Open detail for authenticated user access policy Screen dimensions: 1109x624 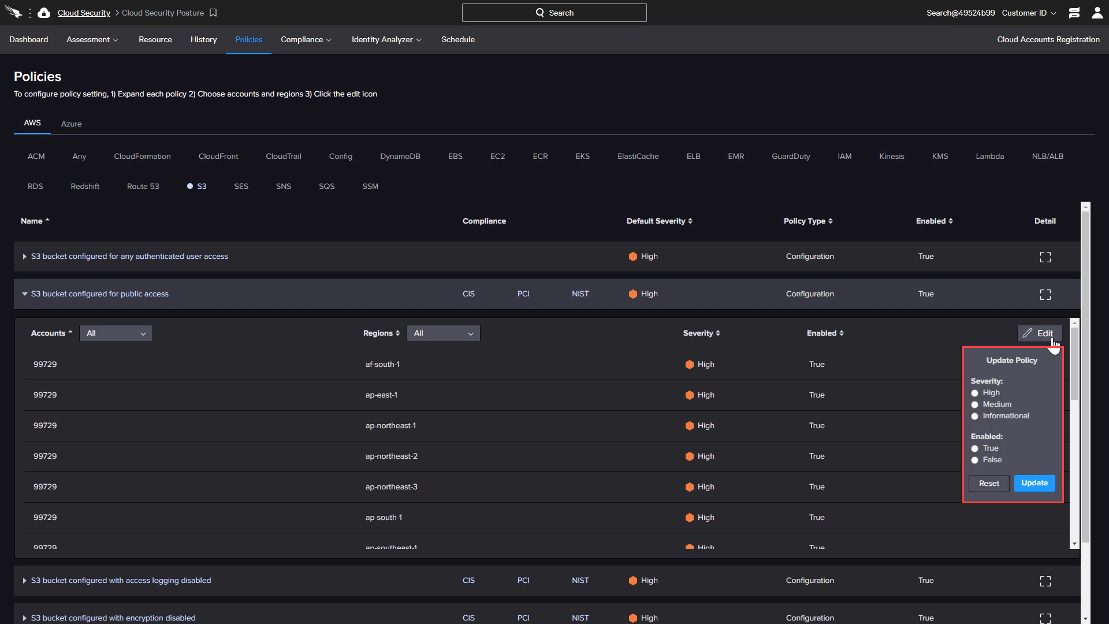point(1045,257)
